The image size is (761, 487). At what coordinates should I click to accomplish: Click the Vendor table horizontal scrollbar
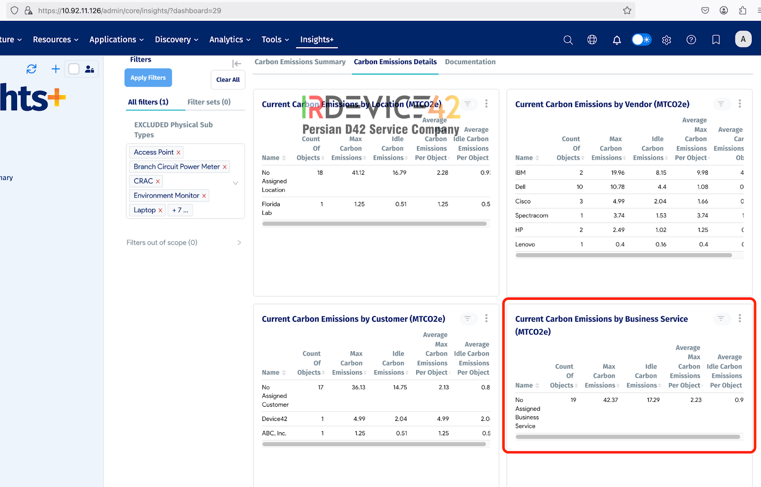624,255
